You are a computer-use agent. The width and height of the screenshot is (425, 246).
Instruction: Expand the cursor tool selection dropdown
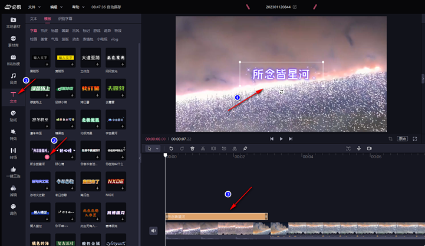tap(157, 148)
